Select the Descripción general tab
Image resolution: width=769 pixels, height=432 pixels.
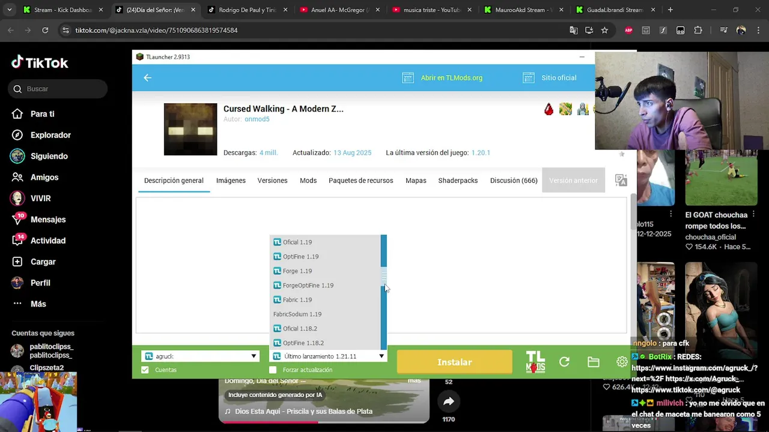[x=174, y=181]
